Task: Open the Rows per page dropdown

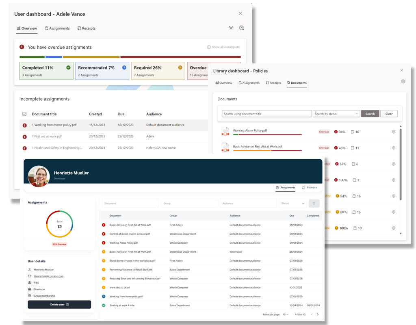Action: tap(286, 314)
